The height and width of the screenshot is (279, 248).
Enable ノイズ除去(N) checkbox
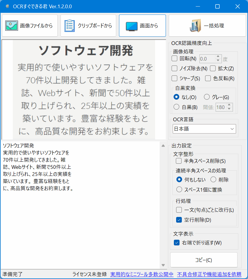[x=174, y=69]
